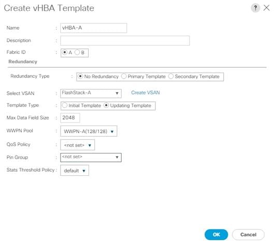Focus the Description input field
This screenshot has height=248, width=274.
point(125,40)
